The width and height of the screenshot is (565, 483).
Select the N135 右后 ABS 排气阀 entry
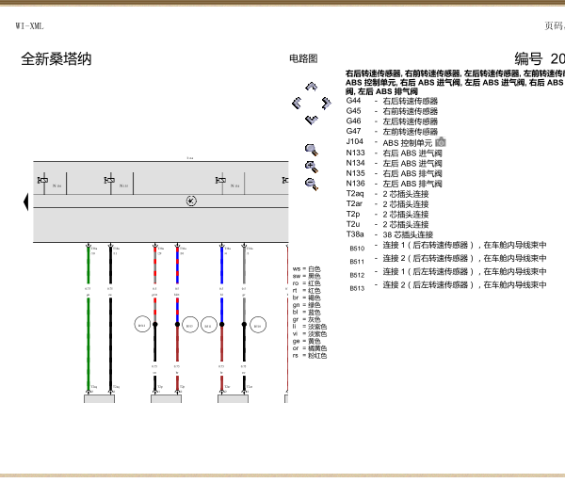[x=395, y=173]
